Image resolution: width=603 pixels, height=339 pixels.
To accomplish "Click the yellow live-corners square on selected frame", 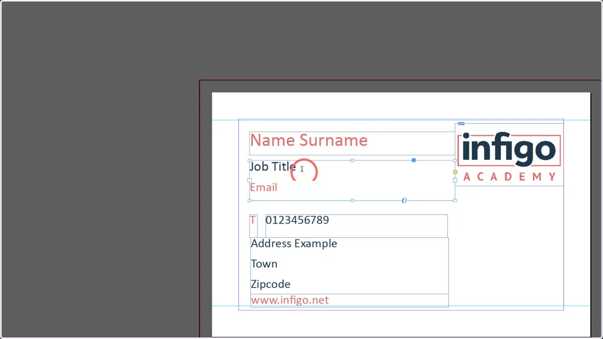I will [x=455, y=172].
